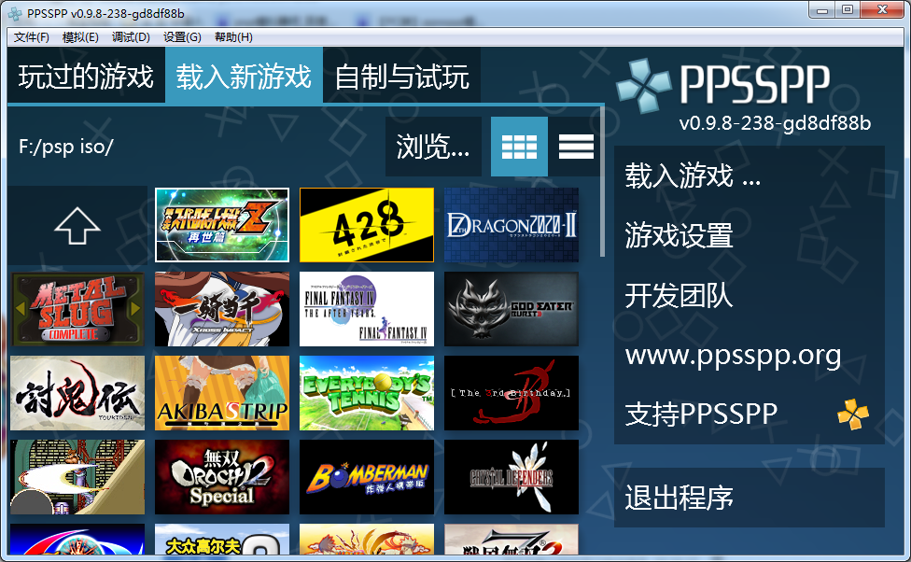
Task: Launch the 428 game
Action: point(367,225)
